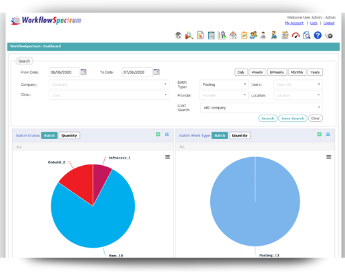Toggle Quantity view in Batch Work Type panel
The height and width of the screenshot is (275, 345).
pos(240,136)
